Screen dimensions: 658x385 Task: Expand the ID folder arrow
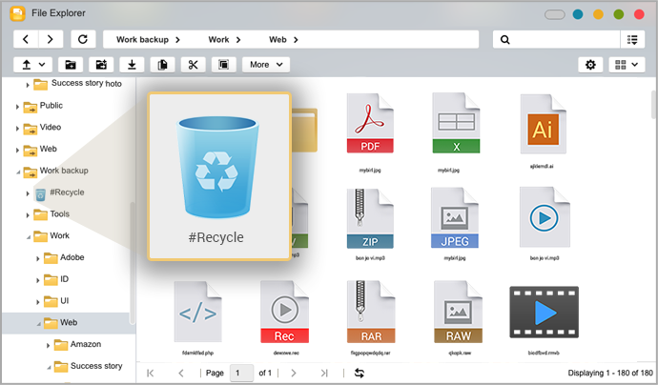click(x=38, y=280)
